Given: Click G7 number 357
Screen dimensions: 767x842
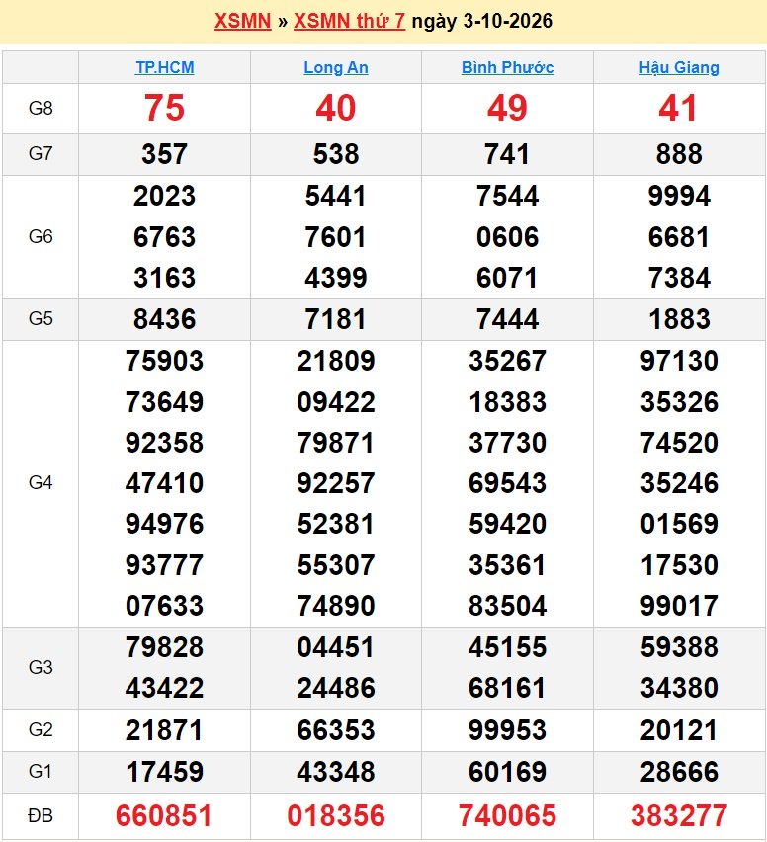Looking at the screenshot, I should (x=164, y=154).
